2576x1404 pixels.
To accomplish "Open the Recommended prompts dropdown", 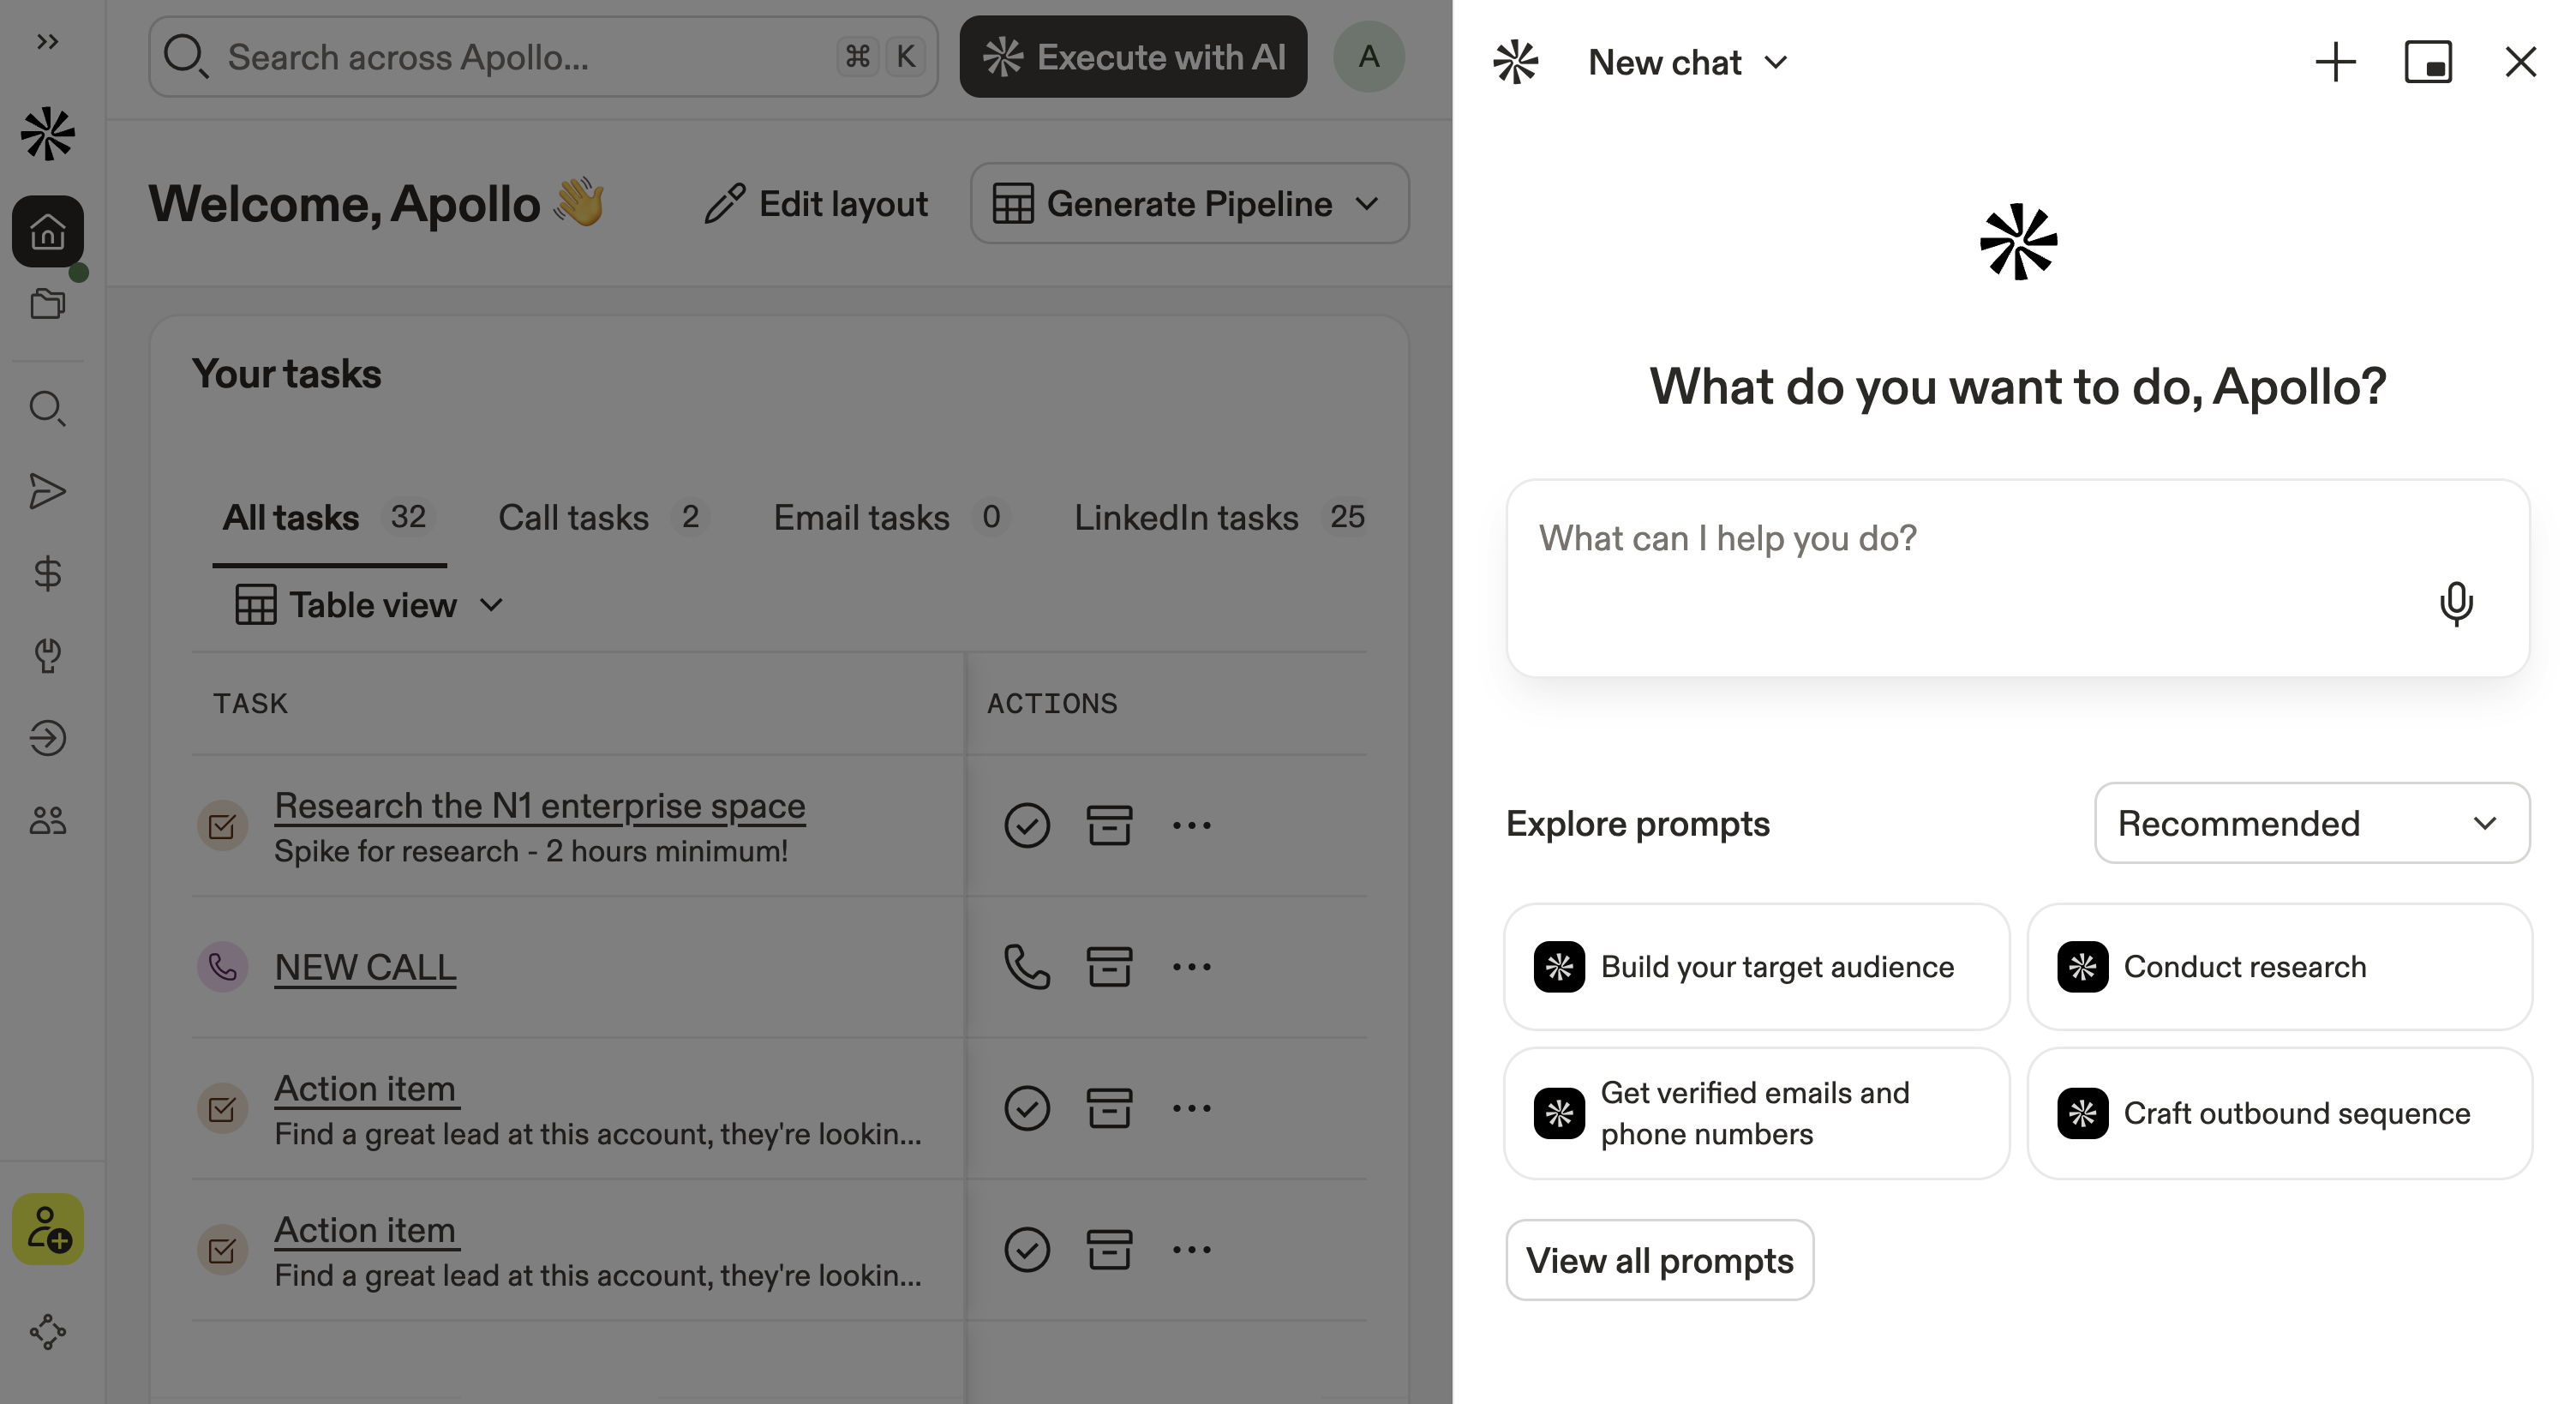I will (2311, 823).
